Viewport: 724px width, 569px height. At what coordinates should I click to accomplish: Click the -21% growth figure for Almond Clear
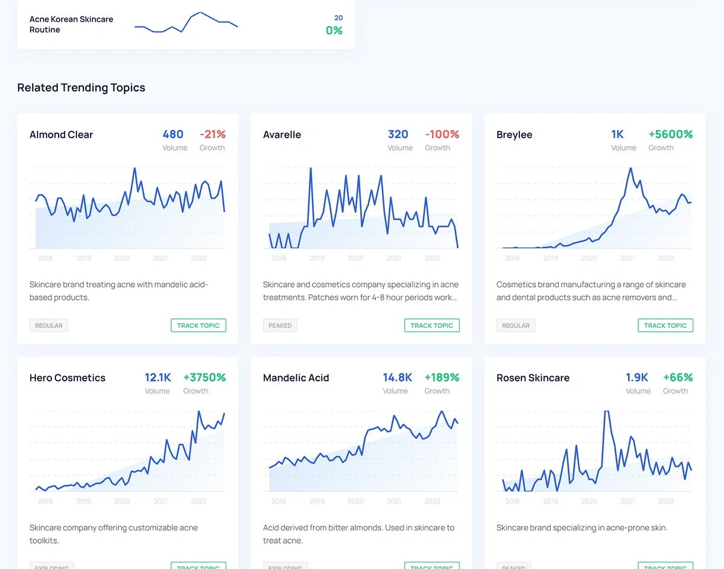[x=212, y=134]
